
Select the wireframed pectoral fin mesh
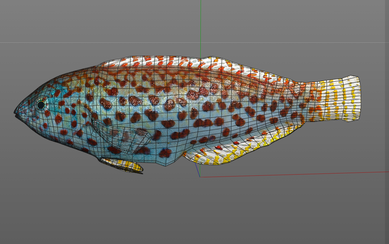point(121,136)
